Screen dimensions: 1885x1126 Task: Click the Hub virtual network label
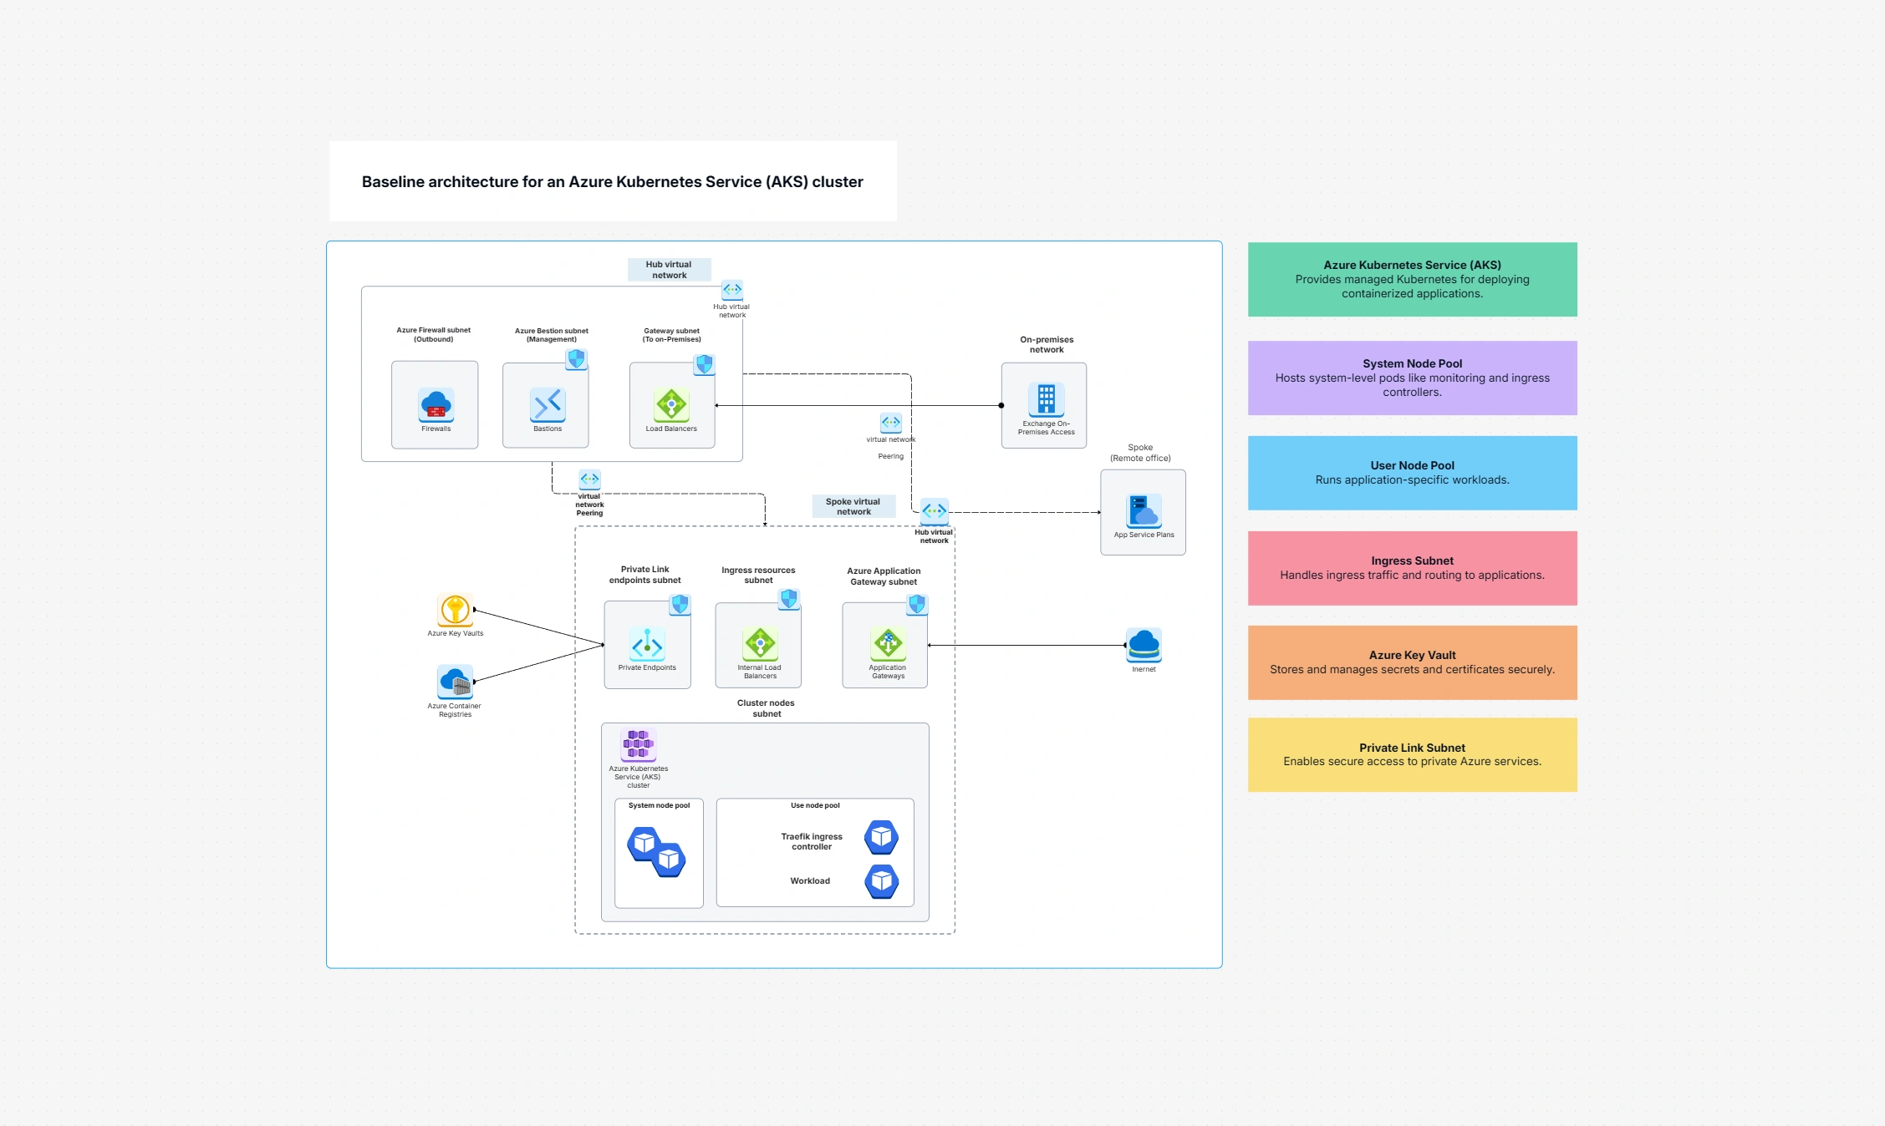coord(669,269)
